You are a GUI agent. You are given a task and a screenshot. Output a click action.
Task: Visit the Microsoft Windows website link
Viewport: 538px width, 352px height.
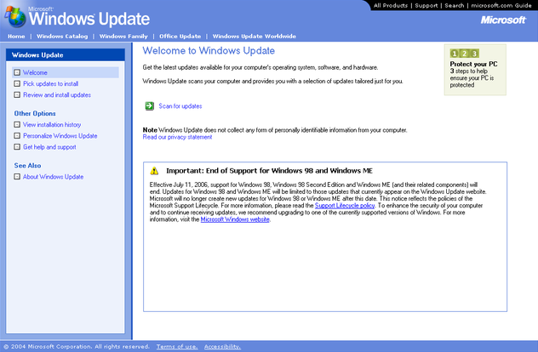pyautogui.click(x=235, y=219)
